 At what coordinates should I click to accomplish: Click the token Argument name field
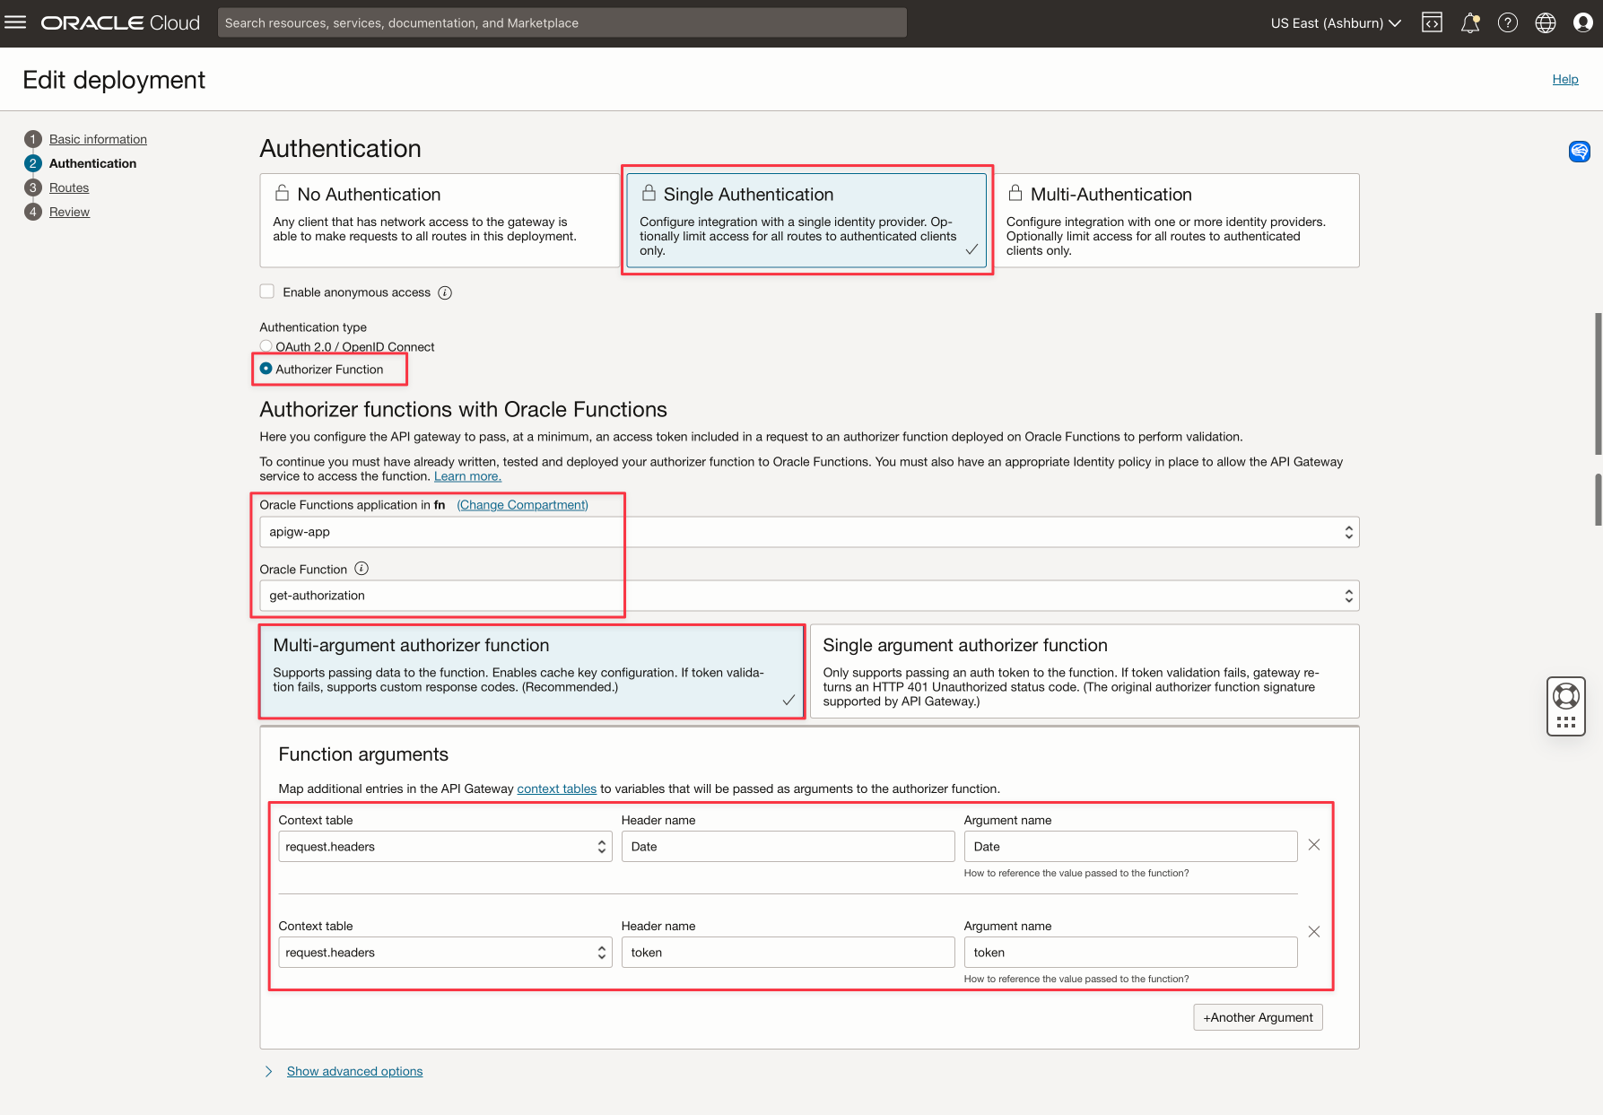pyautogui.click(x=1129, y=953)
